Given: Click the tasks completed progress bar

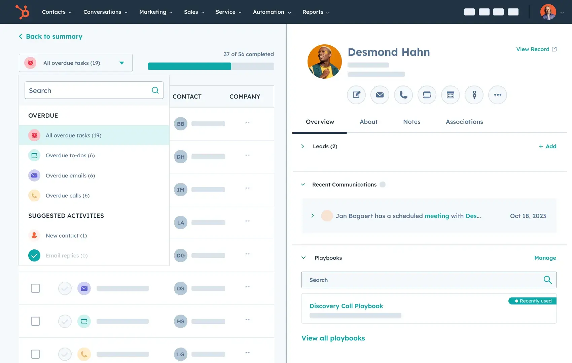Looking at the screenshot, I should pos(211,66).
